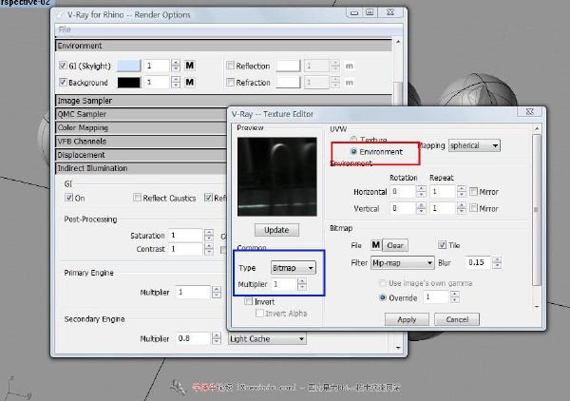
Task: Open Filter Mip-map dropdown
Action: pos(403,262)
